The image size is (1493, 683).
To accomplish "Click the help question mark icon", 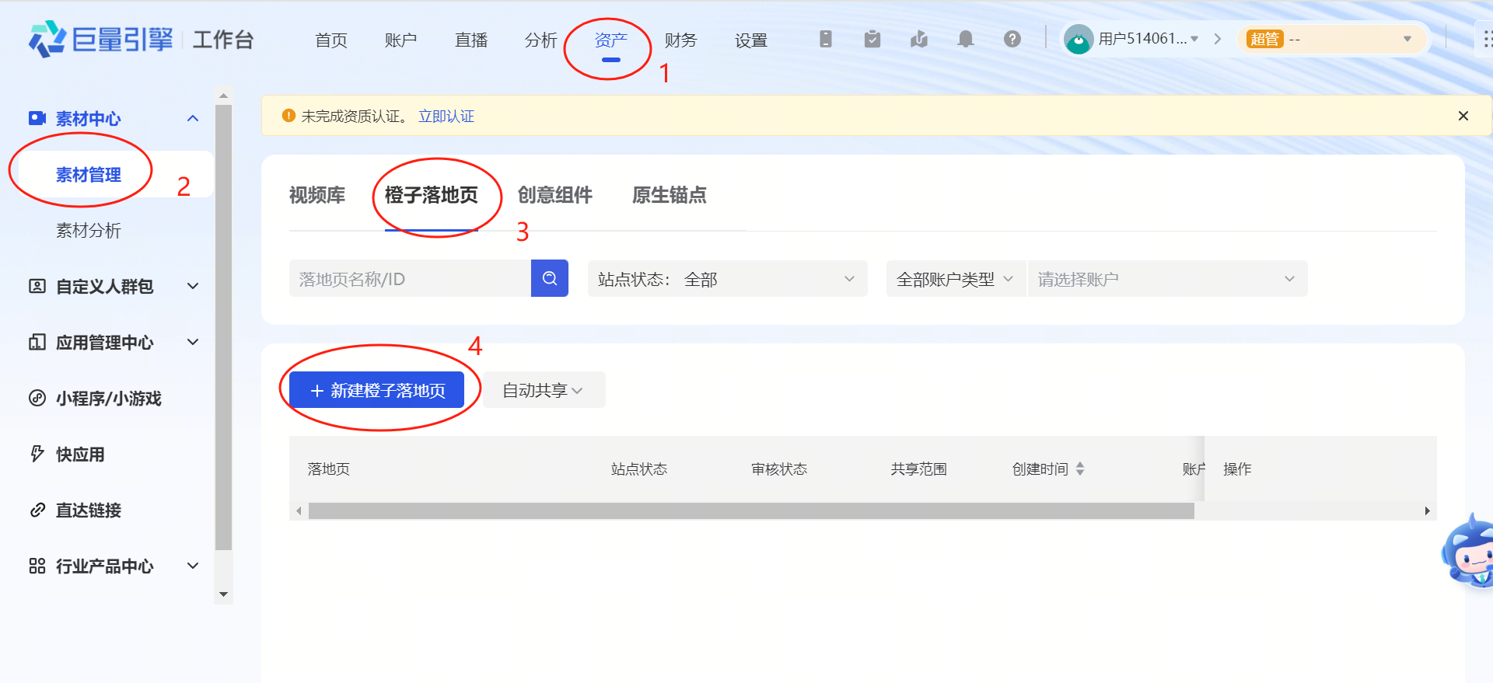I will (x=1012, y=39).
